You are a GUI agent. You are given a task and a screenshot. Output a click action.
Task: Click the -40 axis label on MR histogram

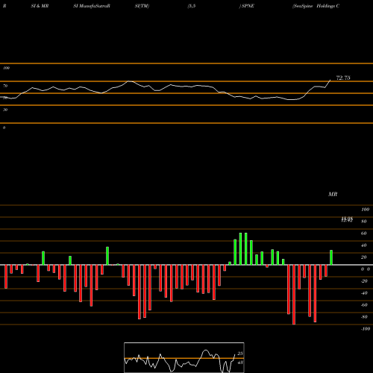click(x=364, y=293)
